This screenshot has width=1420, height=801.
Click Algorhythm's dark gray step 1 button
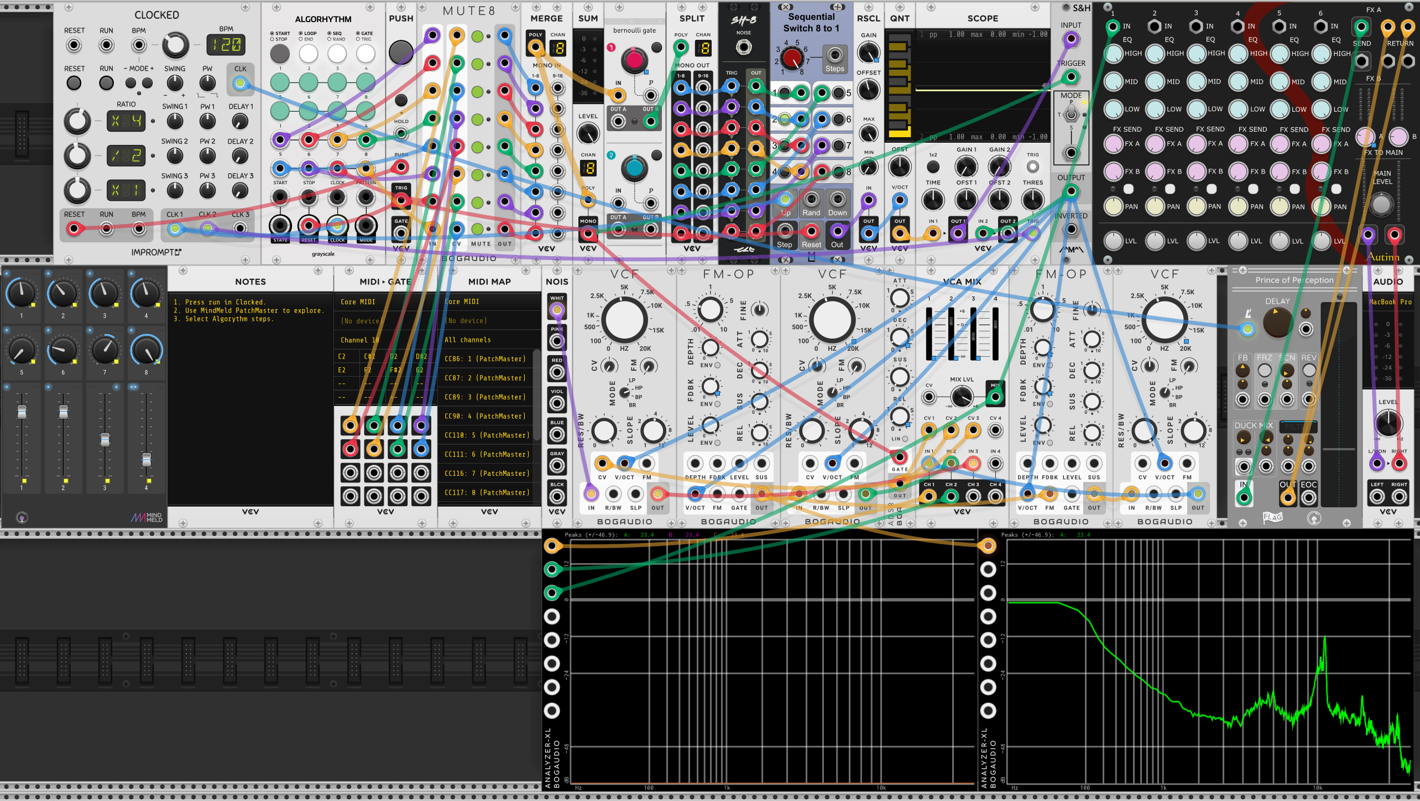pyautogui.click(x=280, y=54)
